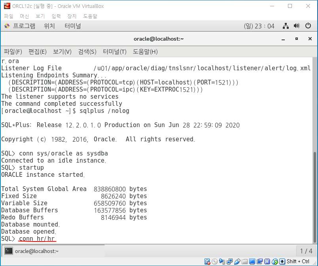This screenshot has height=266, width=318.
Task: Select oracle@localhost:~ taskbar window button
Action: [53, 251]
